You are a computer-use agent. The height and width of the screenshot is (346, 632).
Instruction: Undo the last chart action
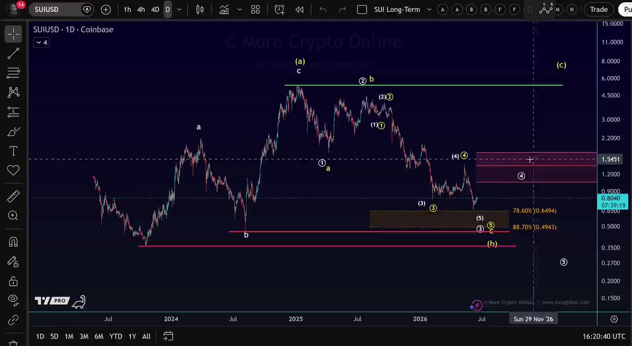pyautogui.click(x=323, y=9)
